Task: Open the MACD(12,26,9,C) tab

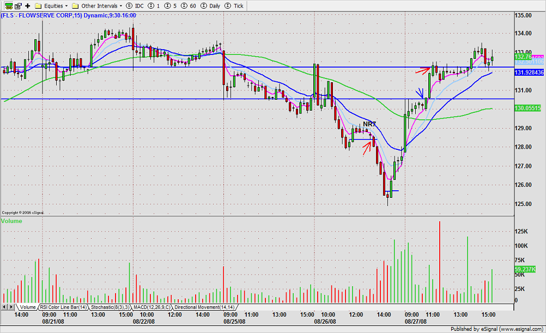Action: pos(152,307)
